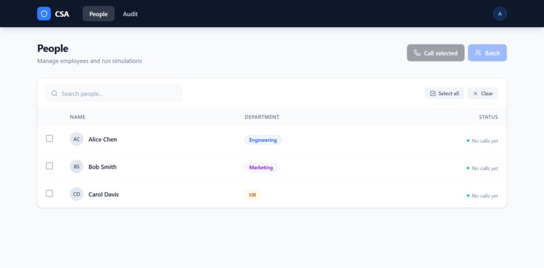
Task: Tick the checkbox for Bob Smith
Action: [49, 166]
